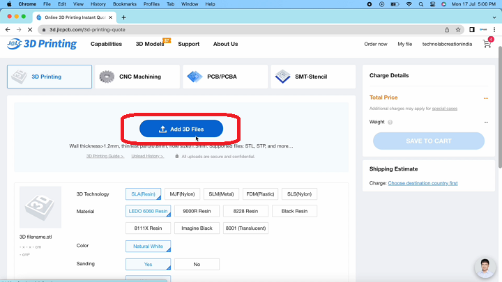The height and width of the screenshot is (282, 502).
Task: Select SLM(Metal) technology option
Action: pos(221,194)
